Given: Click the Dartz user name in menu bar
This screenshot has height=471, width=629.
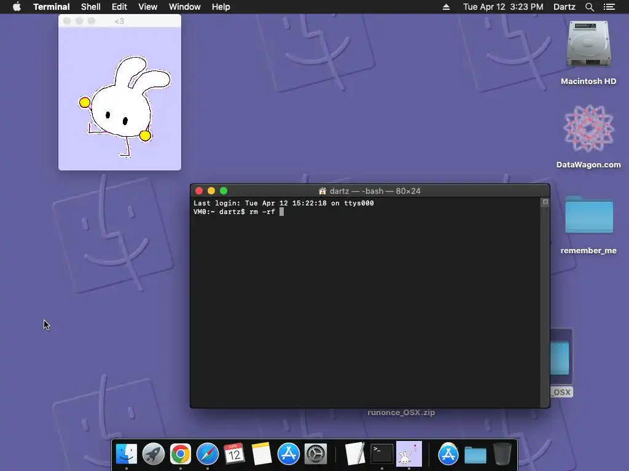Looking at the screenshot, I should point(564,7).
